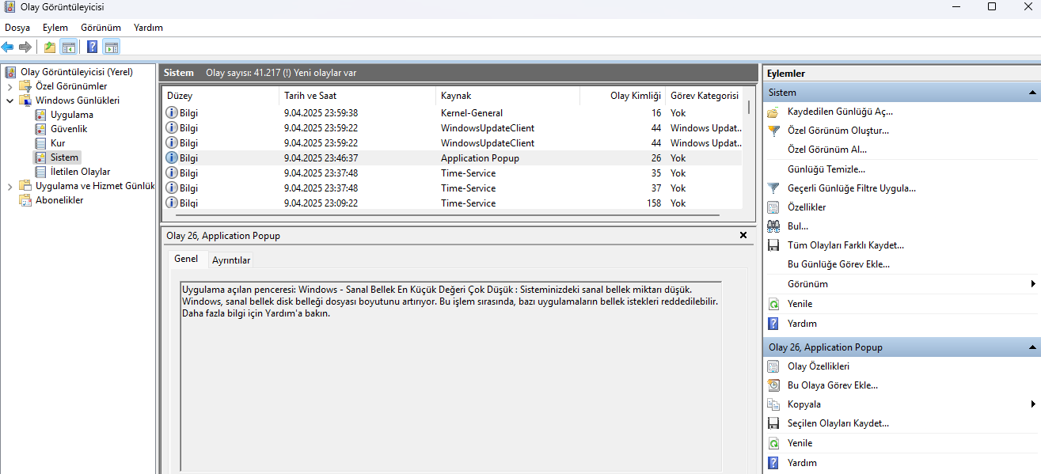This screenshot has width=1041, height=474.
Task: Switch to the Ayrıntılar tab
Action: [231, 260]
